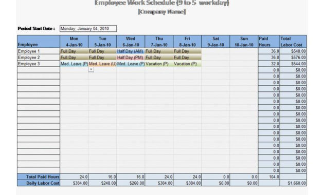The width and height of the screenshot is (324, 195).
Task: Click the Fri 8-Jan-10 column header
Action: point(187,42)
